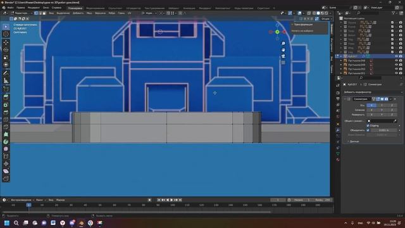Select the Measure tool
Viewport: 405px width, 228px height.
(6, 80)
